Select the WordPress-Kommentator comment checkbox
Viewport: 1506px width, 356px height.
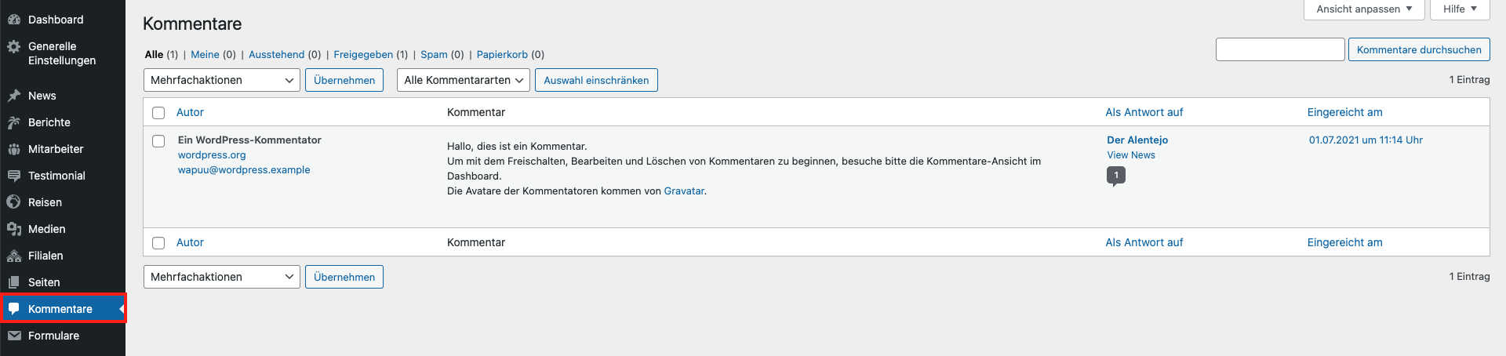tap(158, 141)
